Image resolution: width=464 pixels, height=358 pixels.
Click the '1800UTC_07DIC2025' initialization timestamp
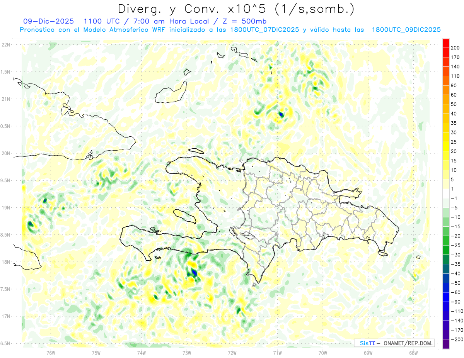[264, 30]
